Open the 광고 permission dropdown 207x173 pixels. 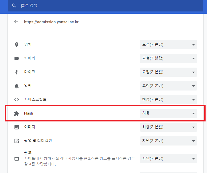click(x=169, y=159)
